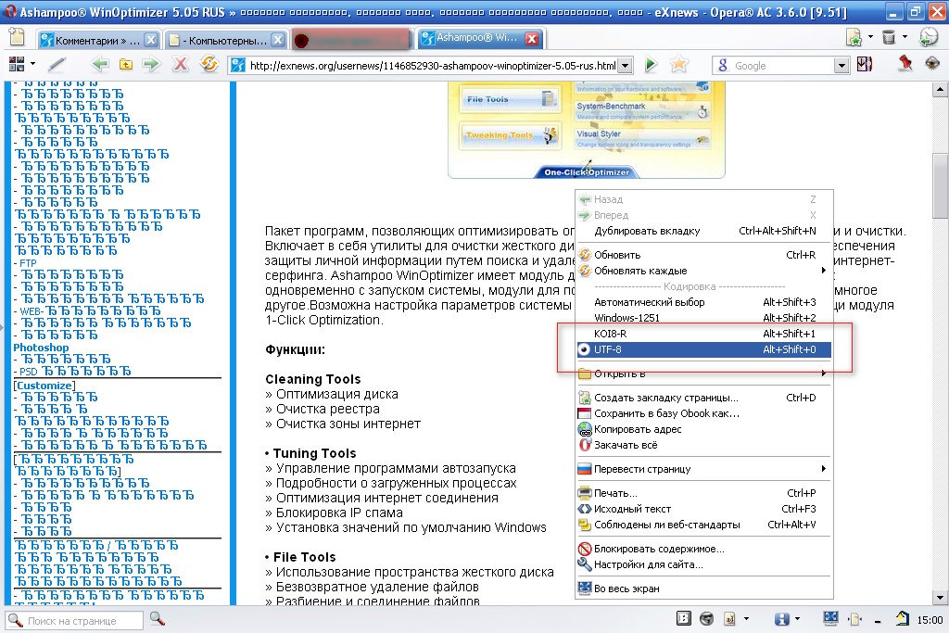
Task: Choose 'Автоматический выбор' encoding
Action: tap(704, 302)
